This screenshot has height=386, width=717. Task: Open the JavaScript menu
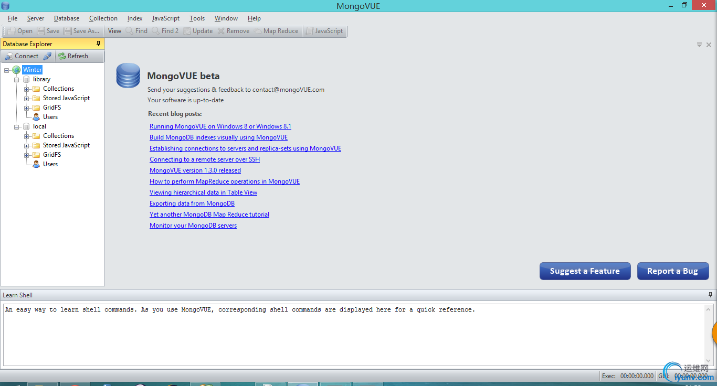166,18
